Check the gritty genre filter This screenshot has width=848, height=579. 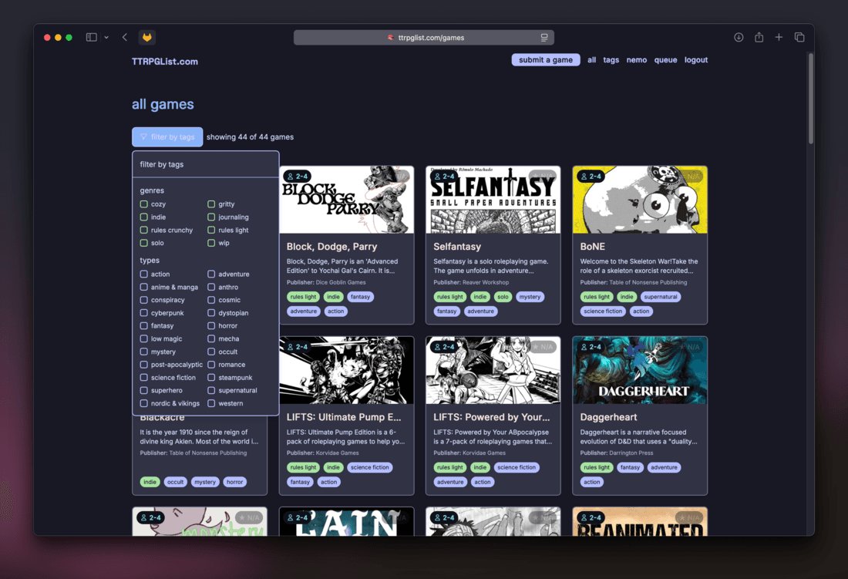tap(211, 204)
